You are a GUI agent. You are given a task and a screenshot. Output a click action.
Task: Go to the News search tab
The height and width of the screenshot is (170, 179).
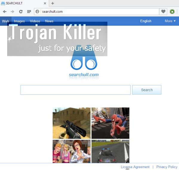pyautogui.click(x=49, y=21)
